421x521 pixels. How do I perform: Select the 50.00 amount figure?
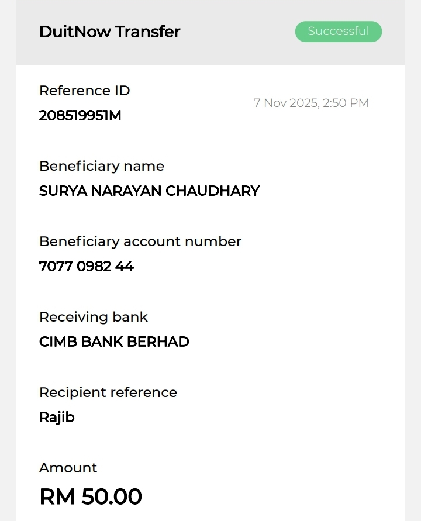(112, 497)
